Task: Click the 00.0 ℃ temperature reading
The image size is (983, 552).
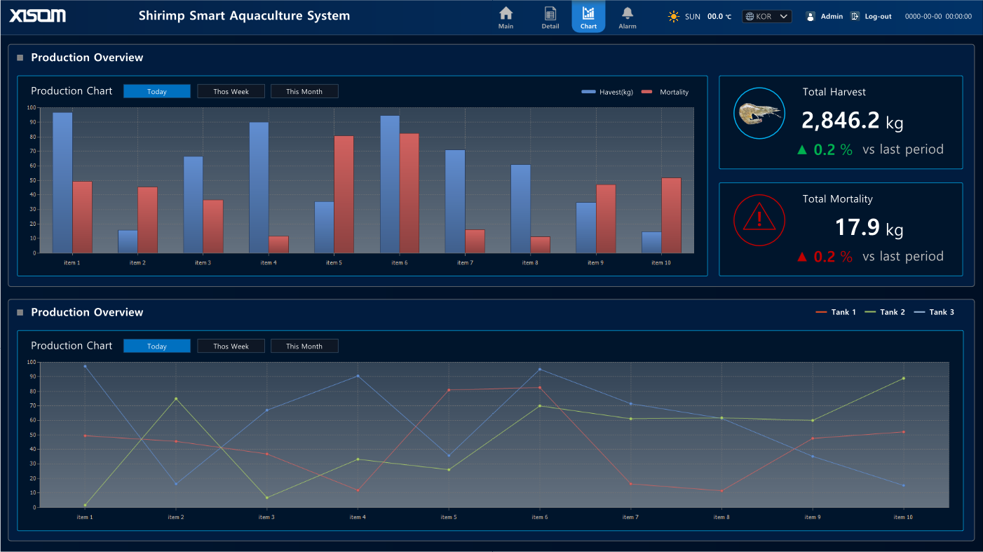Action: point(720,16)
